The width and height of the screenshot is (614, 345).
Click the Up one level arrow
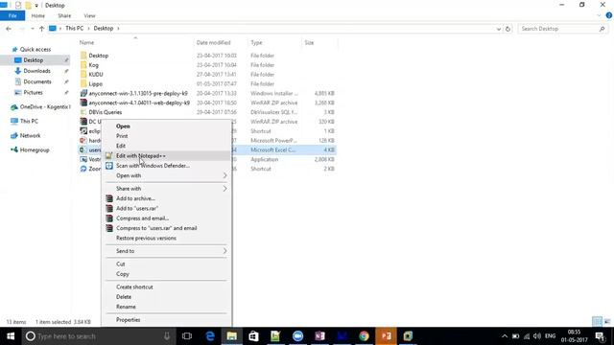[x=41, y=29]
